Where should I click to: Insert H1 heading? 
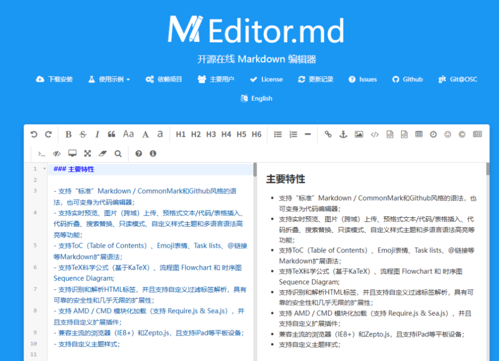click(x=180, y=134)
